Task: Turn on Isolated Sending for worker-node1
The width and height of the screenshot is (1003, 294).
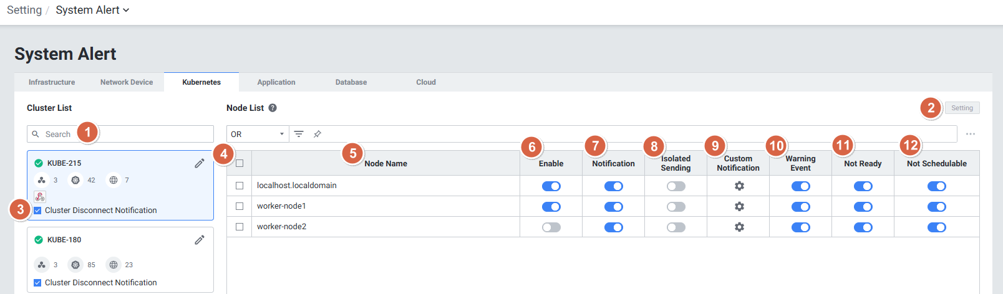Action: pos(676,207)
